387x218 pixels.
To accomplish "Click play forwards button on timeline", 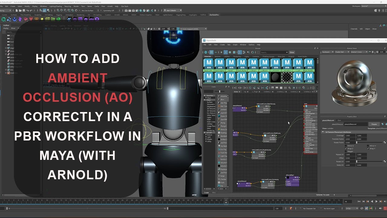I will coord(376,201).
